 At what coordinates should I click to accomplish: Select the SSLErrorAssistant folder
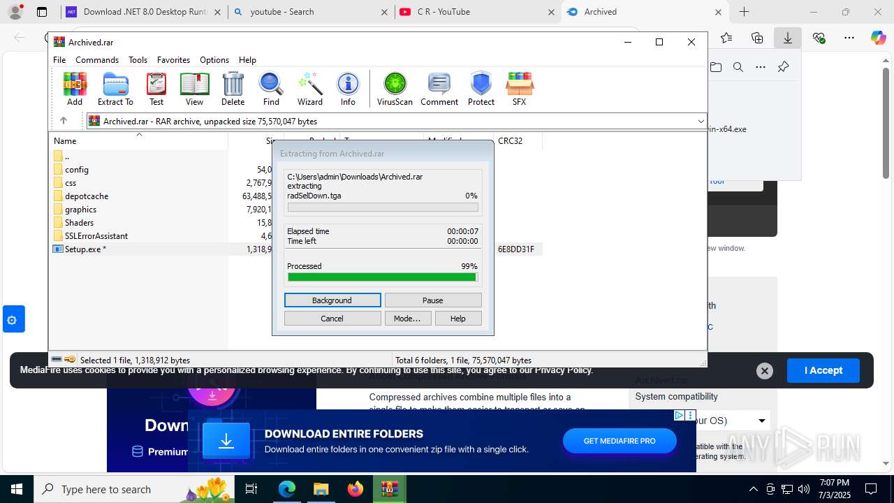tap(96, 236)
